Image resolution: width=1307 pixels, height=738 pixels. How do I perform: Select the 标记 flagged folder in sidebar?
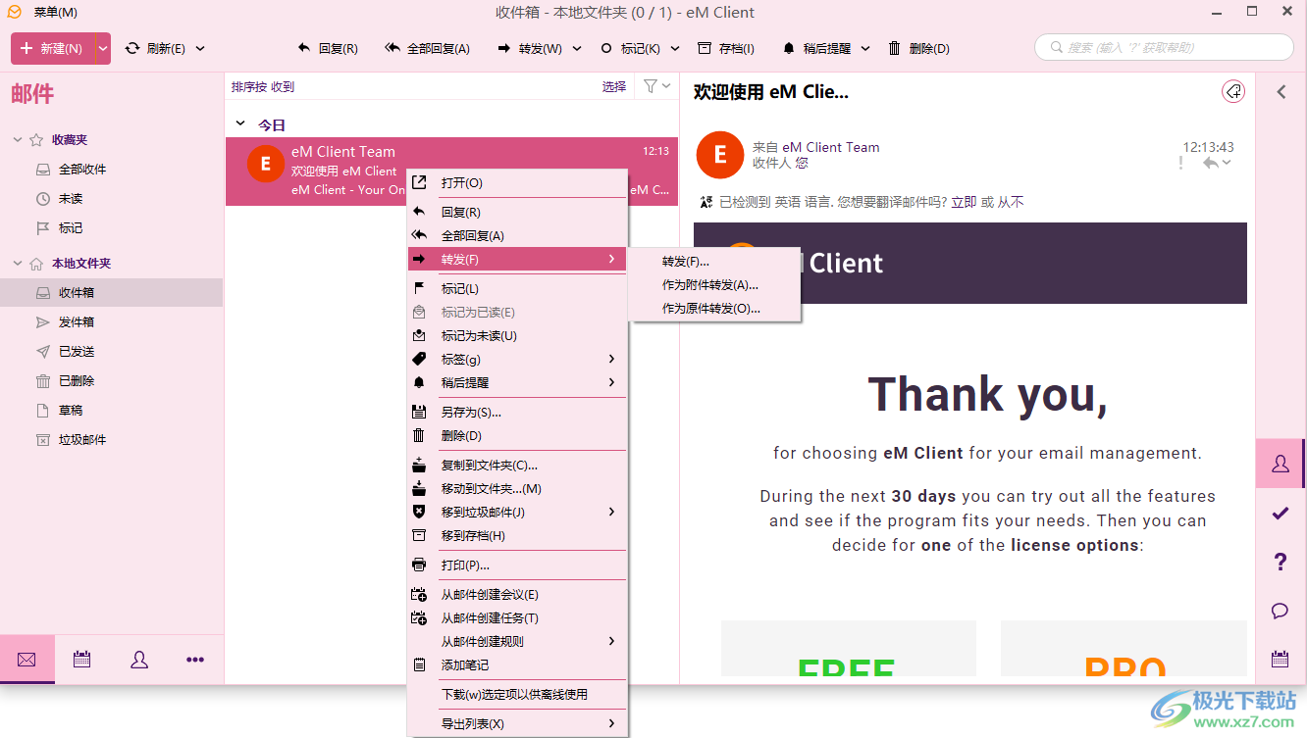(x=71, y=228)
